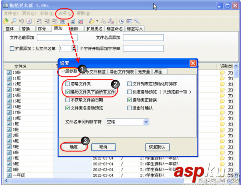Open the 元变量 settings tab
Image resolution: width=242 pixels, height=185 pixels.
144,72
